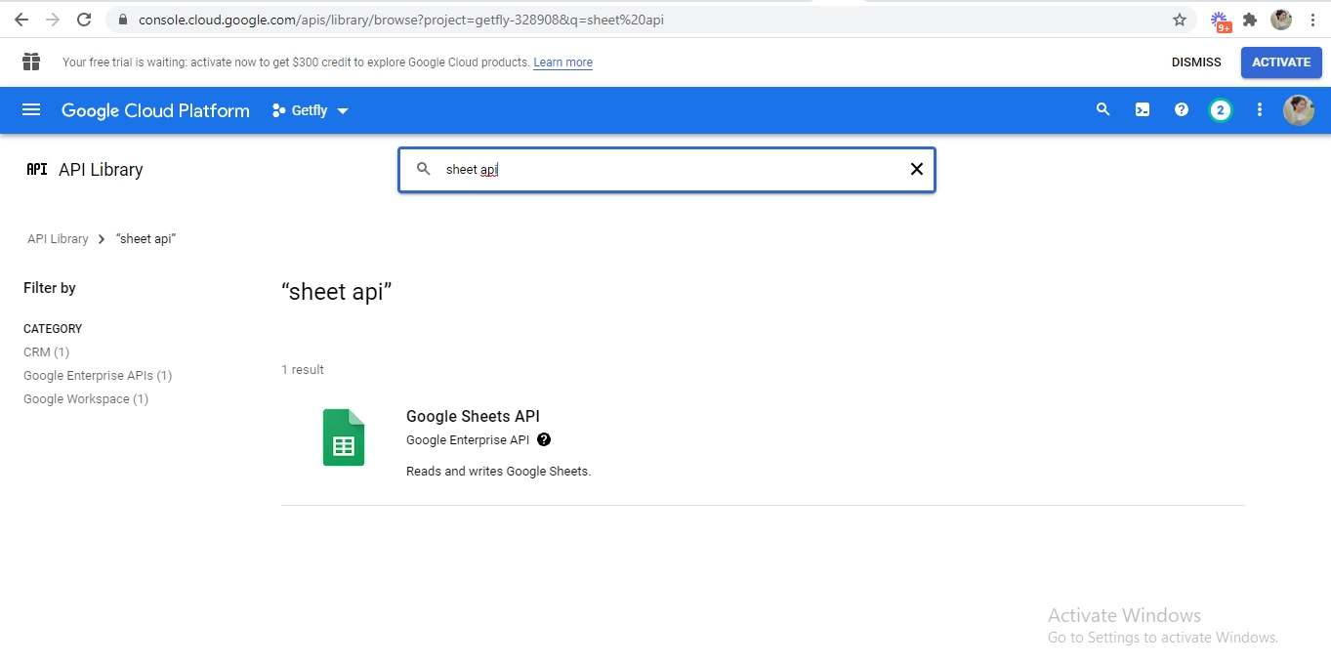Click the account avatar in blue header

tap(1298, 110)
